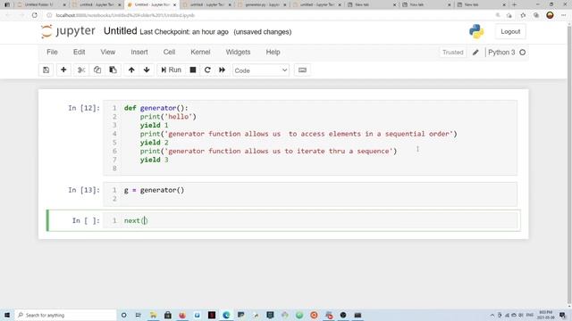Click the Logout button
The height and width of the screenshot is (321, 572).
click(x=510, y=32)
